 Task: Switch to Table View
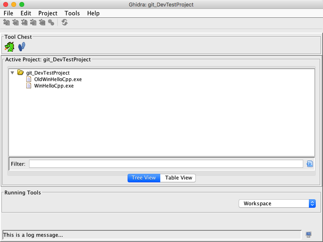[178, 178]
